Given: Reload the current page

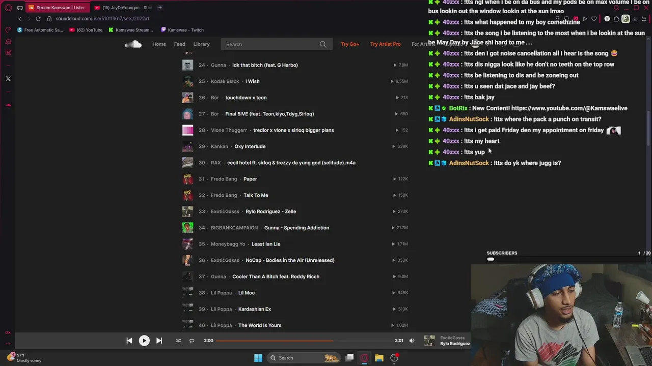Looking at the screenshot, I should coord(38,19).
